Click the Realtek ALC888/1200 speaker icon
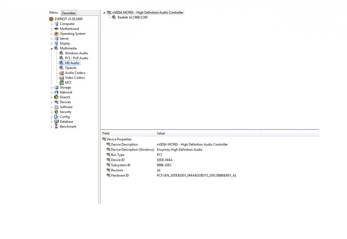The height and width of the screenshot is (239, 347). pyautogui.click(x=114, y=18)
